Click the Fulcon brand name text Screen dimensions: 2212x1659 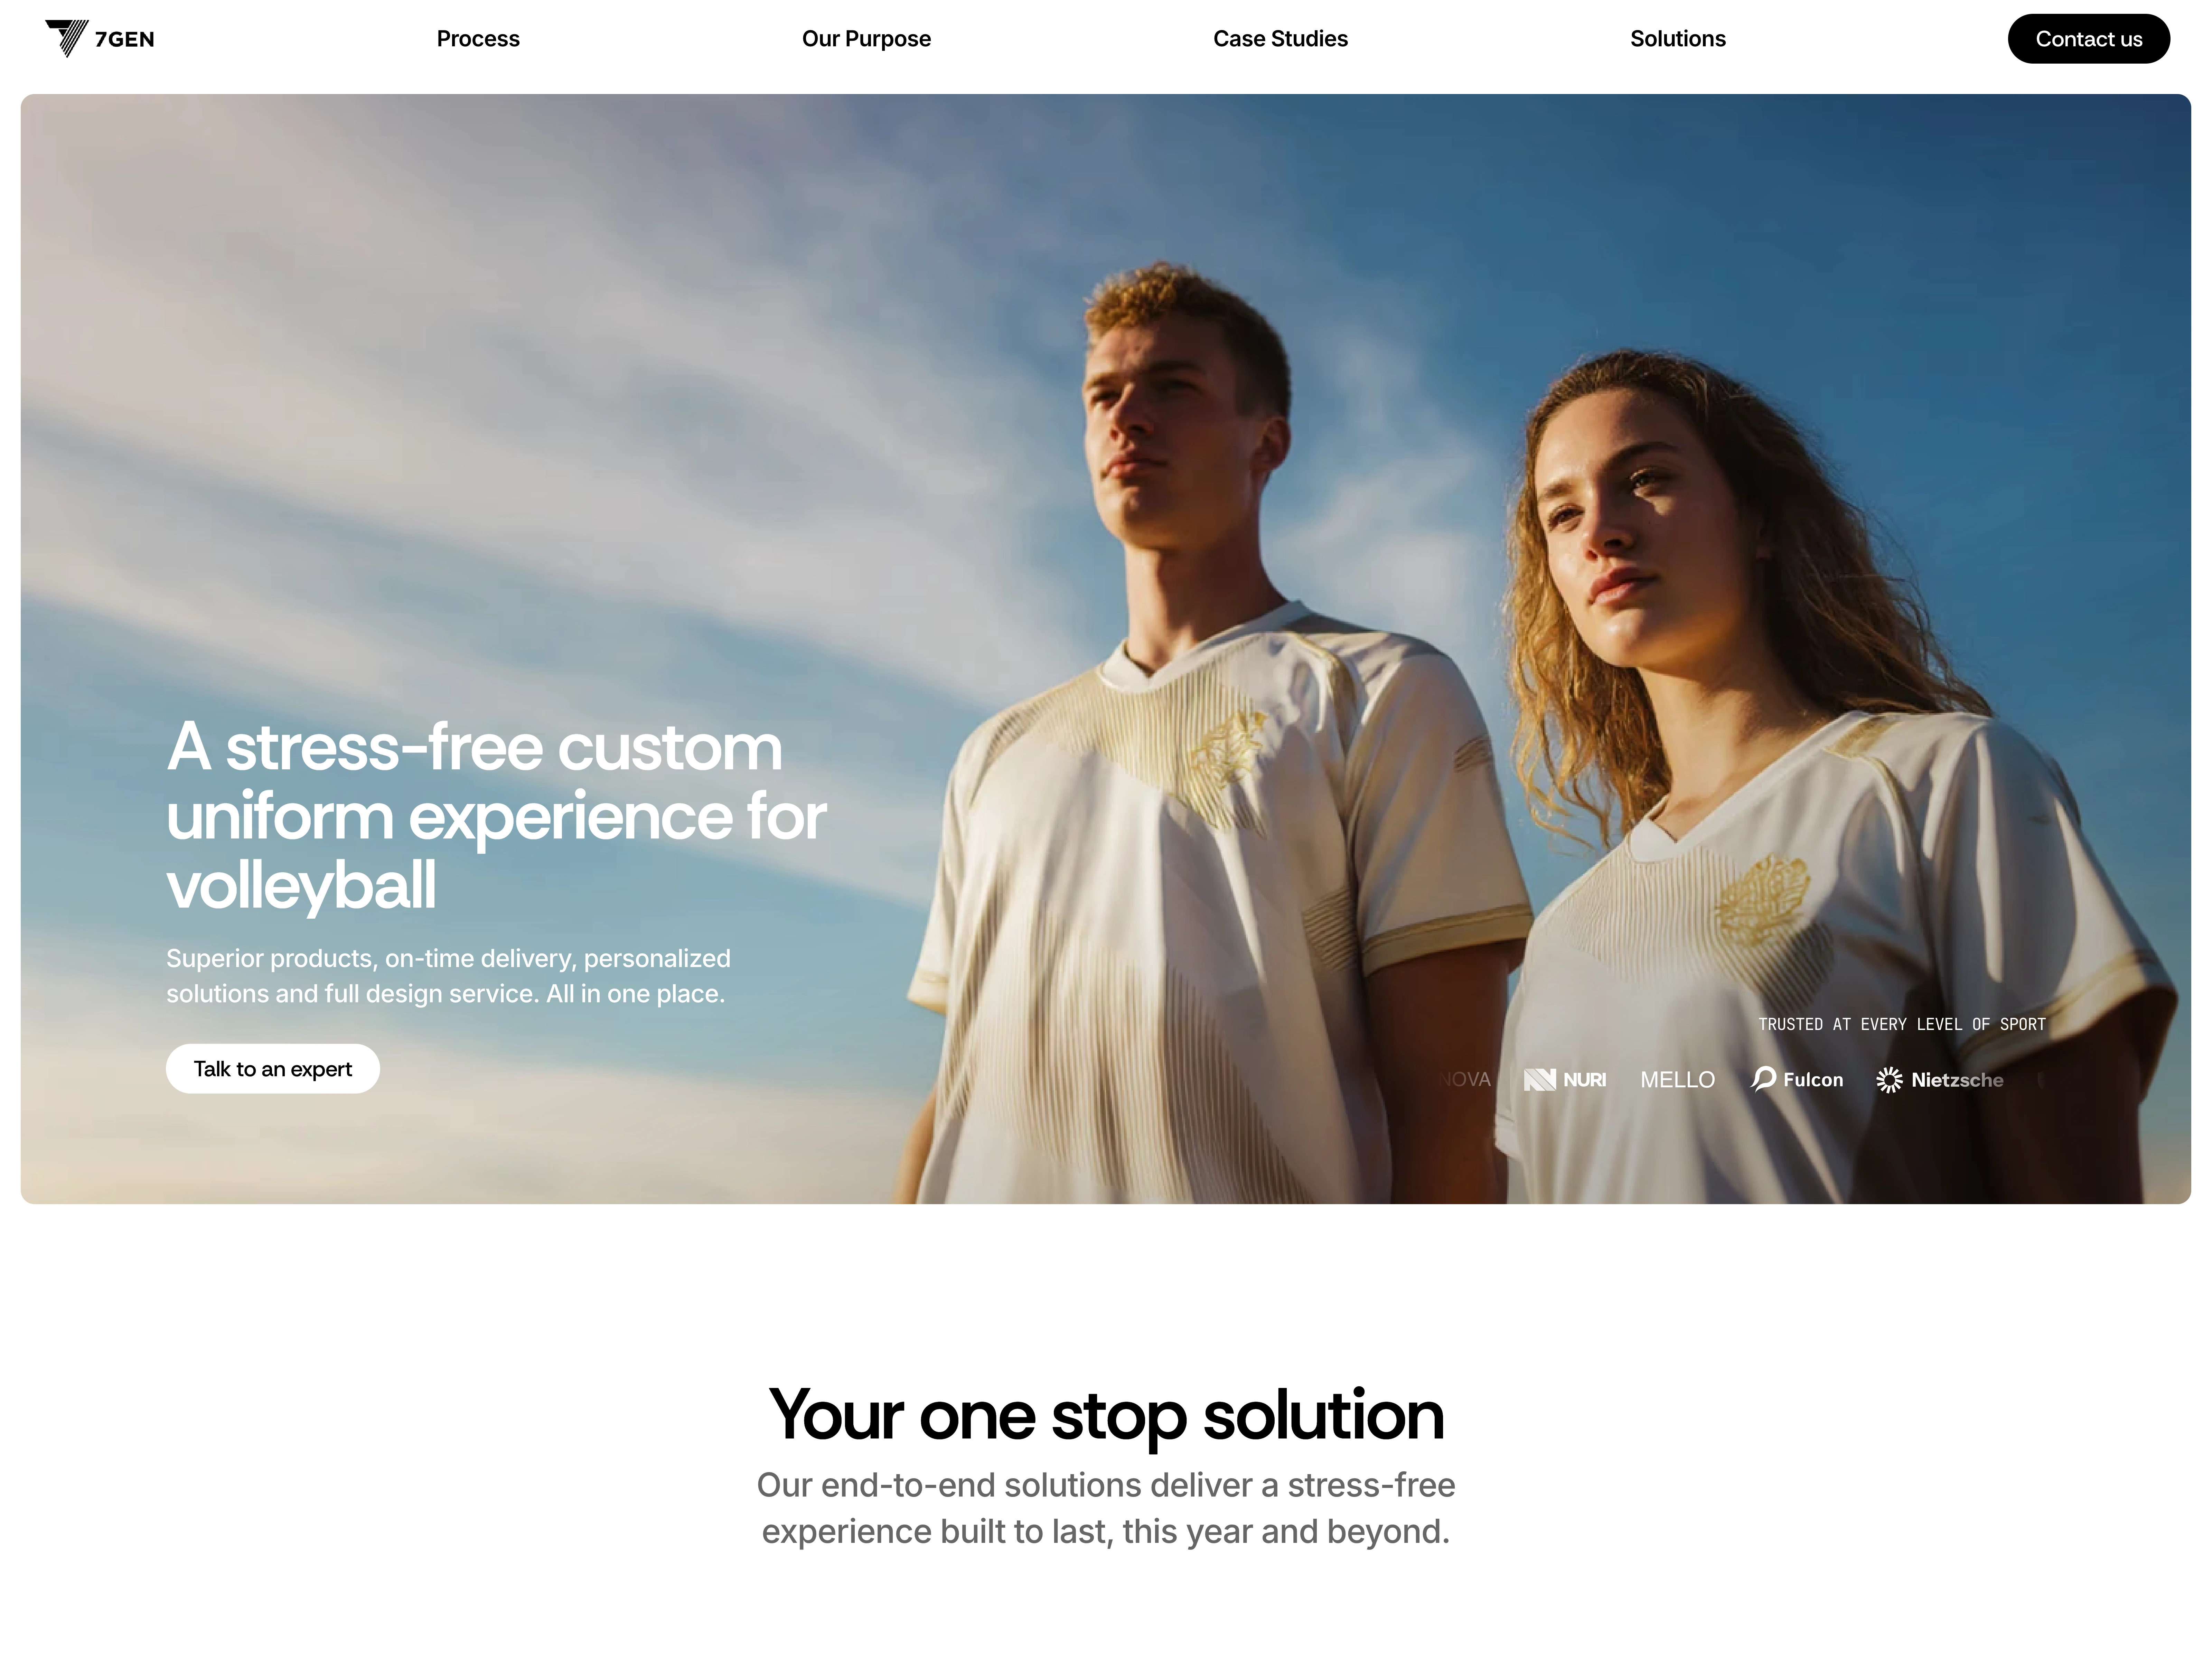pos(1812,1079)
